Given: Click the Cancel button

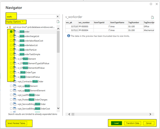Looking at the screenshot, I should (x=148, y=123).
